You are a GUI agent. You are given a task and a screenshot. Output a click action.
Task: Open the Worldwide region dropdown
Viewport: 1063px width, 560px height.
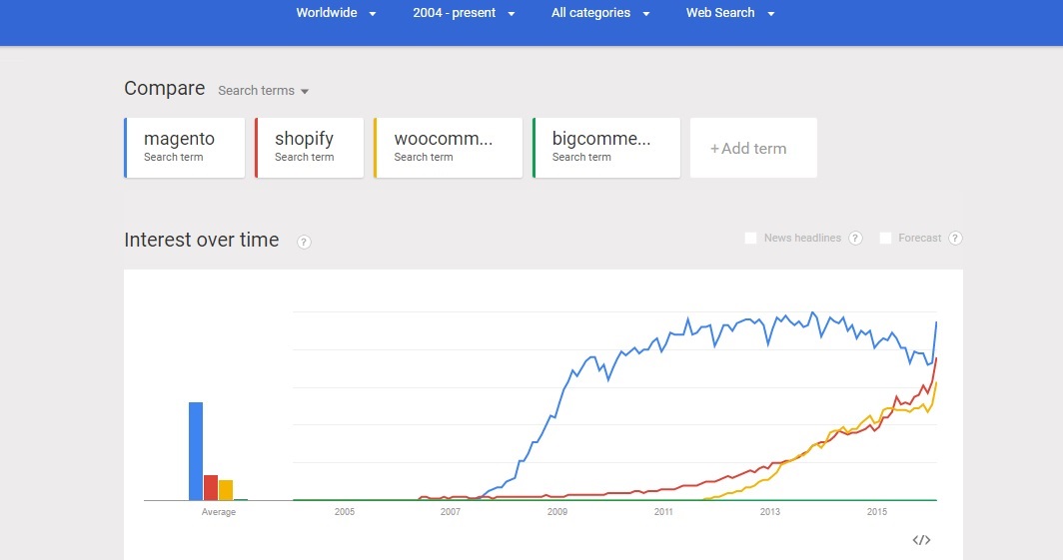coord(337,13)
